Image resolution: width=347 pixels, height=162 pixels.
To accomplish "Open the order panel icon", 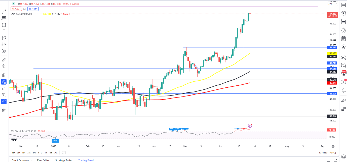I will tap(343, 101).
